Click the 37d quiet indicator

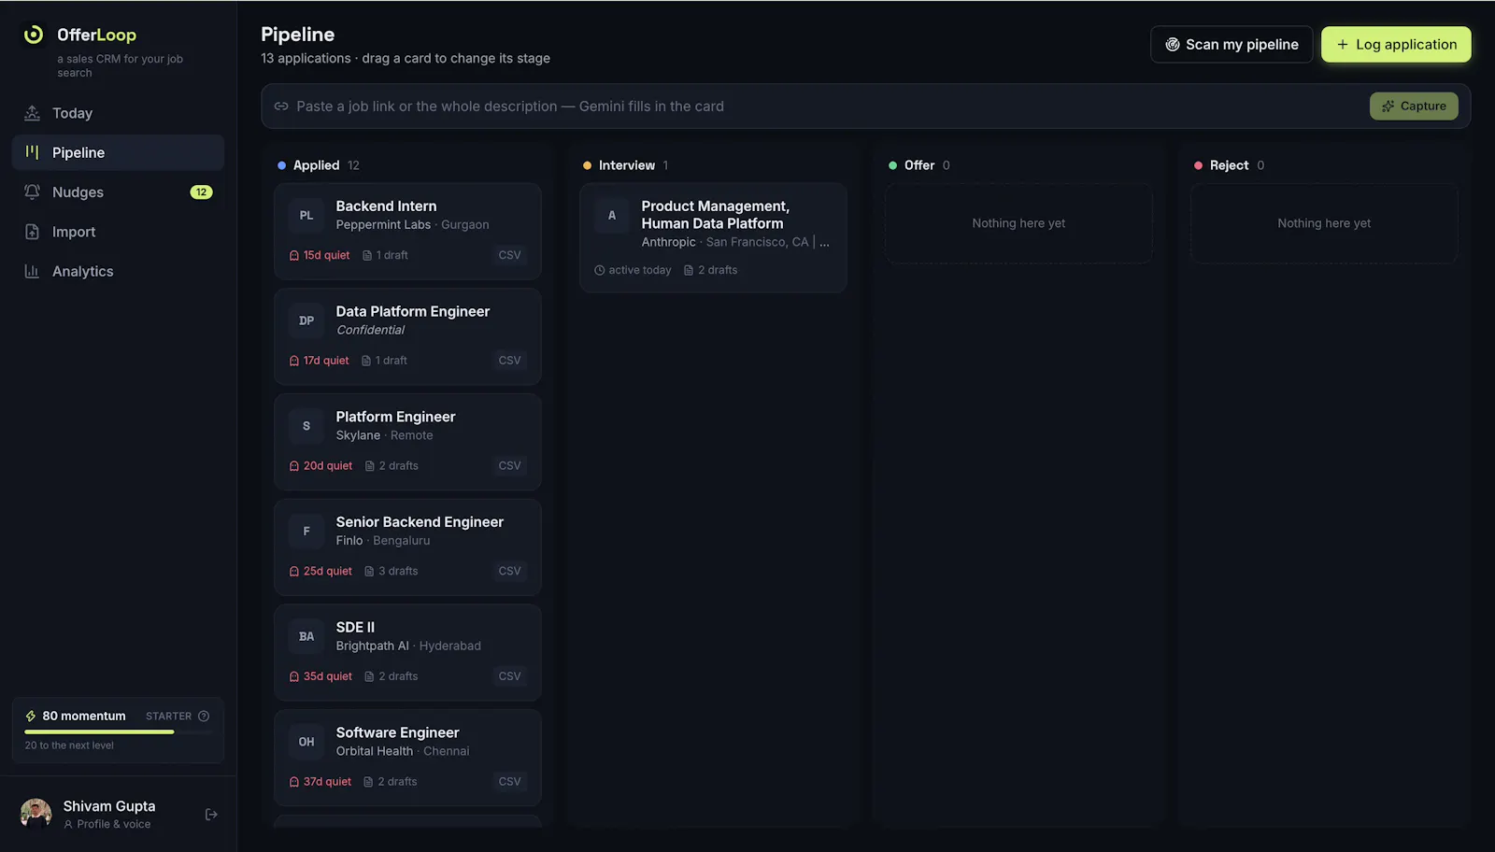pos(320,782)
